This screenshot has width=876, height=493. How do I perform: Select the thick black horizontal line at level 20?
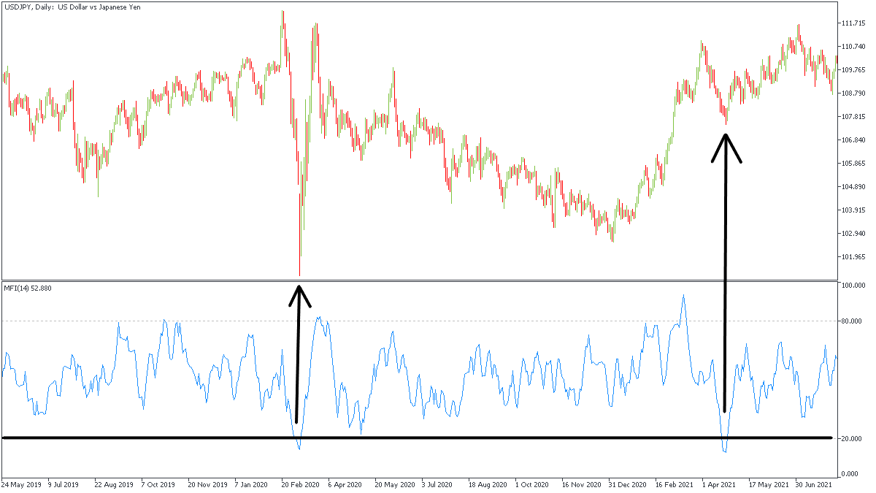pyautogui.click(x=438, y=437)
